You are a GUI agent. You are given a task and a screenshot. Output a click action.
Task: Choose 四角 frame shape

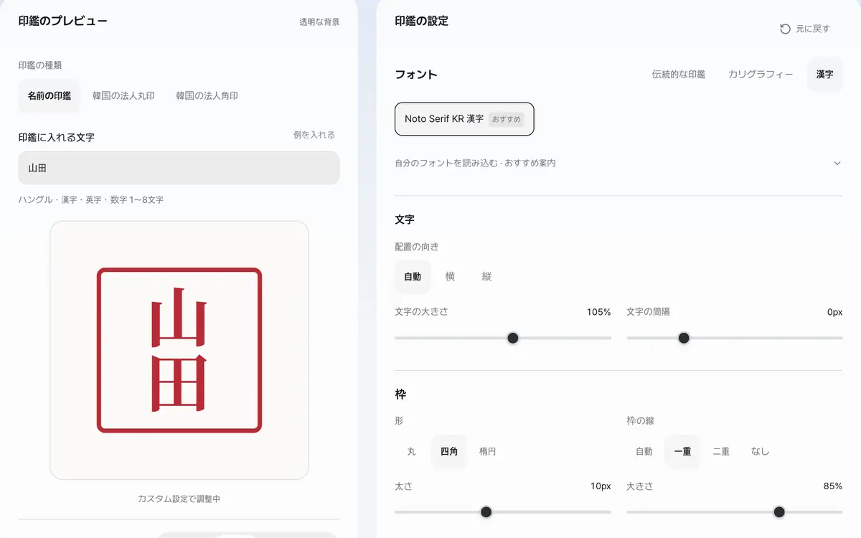449,452
